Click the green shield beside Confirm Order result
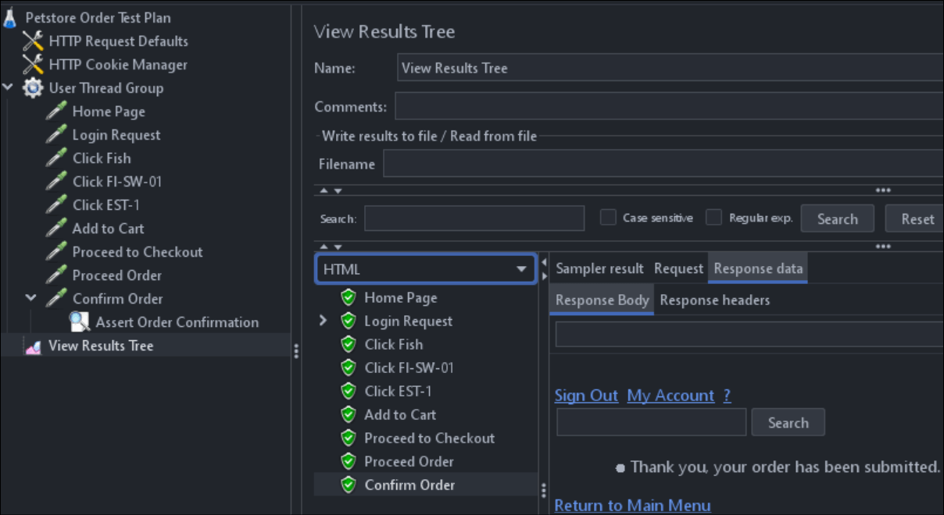Viewport: 944px width, 515px height. [348, 485]
